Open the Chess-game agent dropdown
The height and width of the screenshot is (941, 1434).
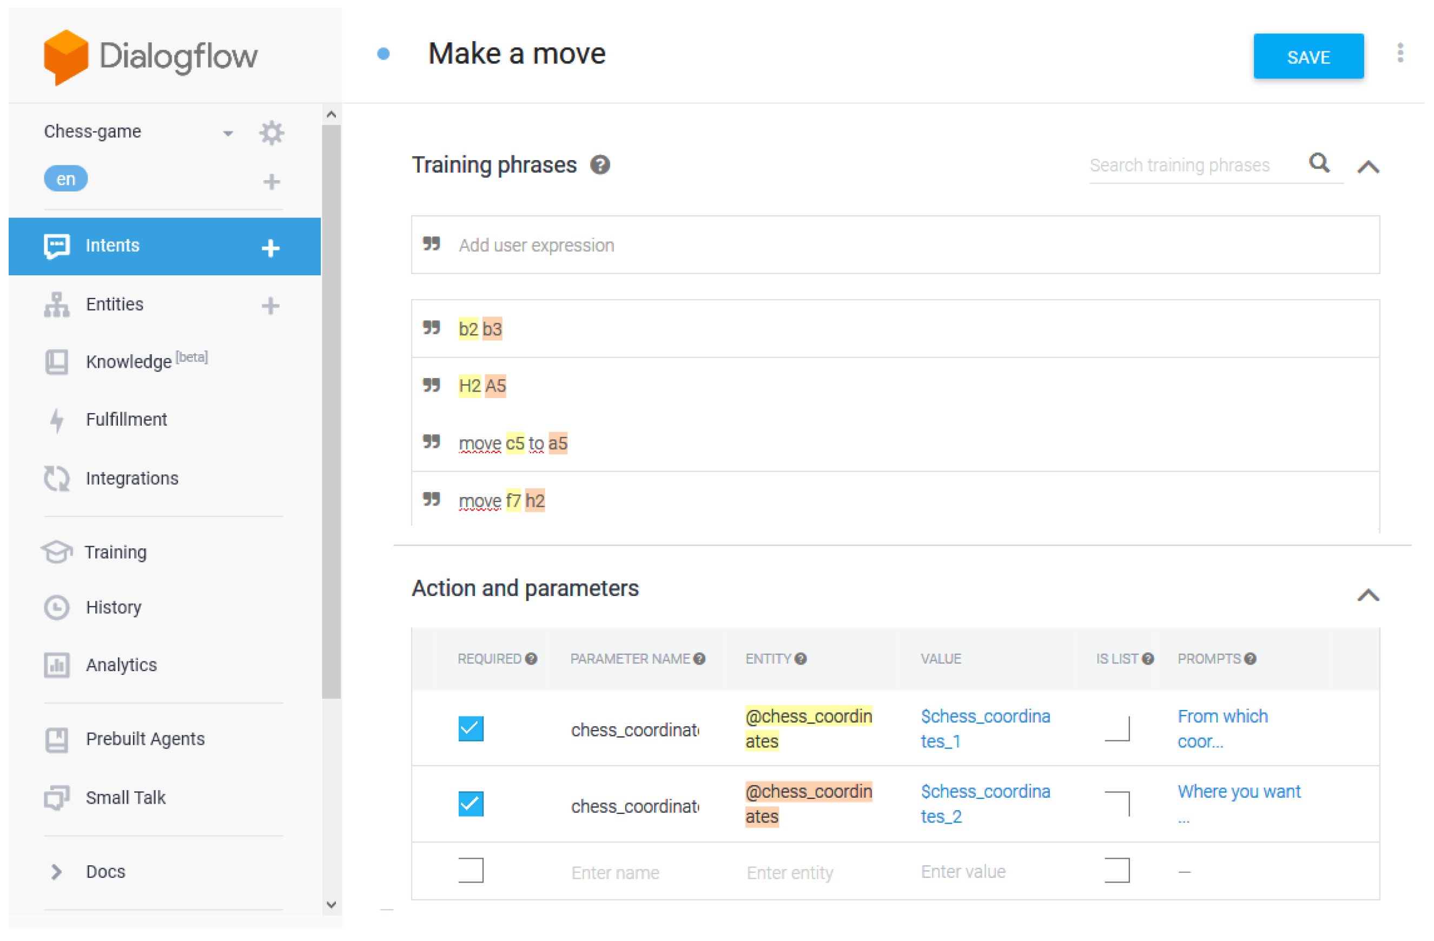228,133
